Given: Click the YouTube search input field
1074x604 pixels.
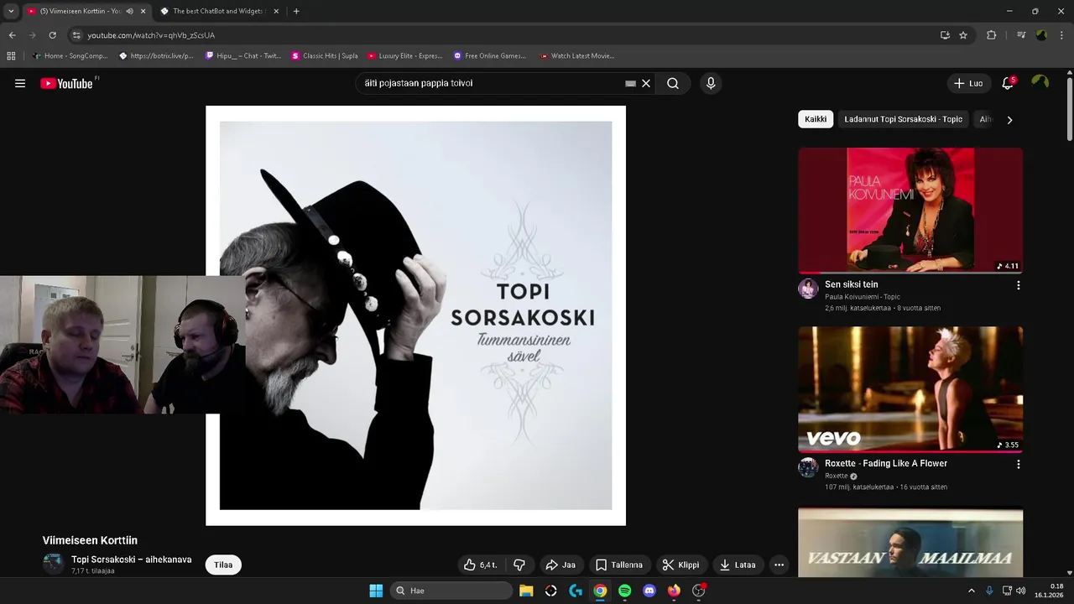Looking at the screenshot, I should tap(491, 83).
